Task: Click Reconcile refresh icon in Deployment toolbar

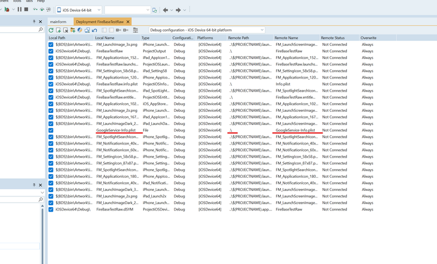Action: pyautogui.click(x=51, y=30)
